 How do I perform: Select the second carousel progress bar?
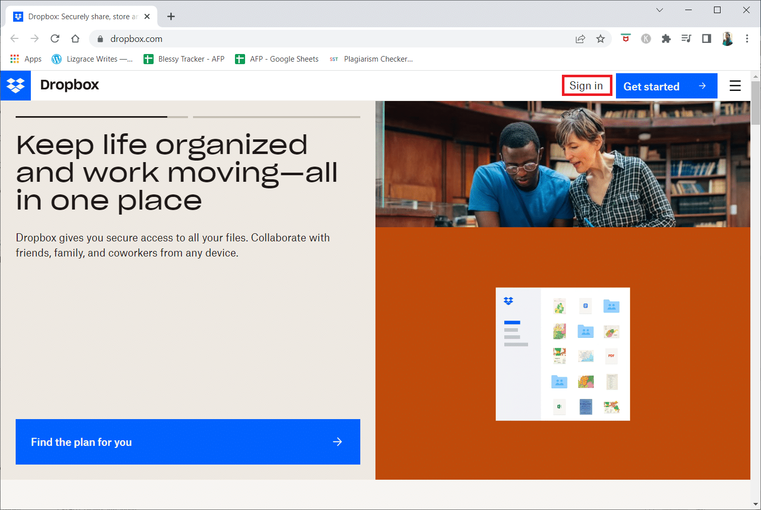tap(276, 117)
